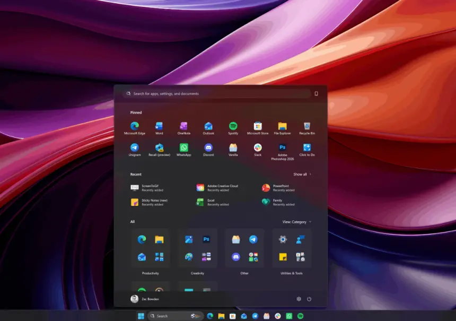Open File Explorer from the taskbar
456x321 pixels.
pos(221,316)
